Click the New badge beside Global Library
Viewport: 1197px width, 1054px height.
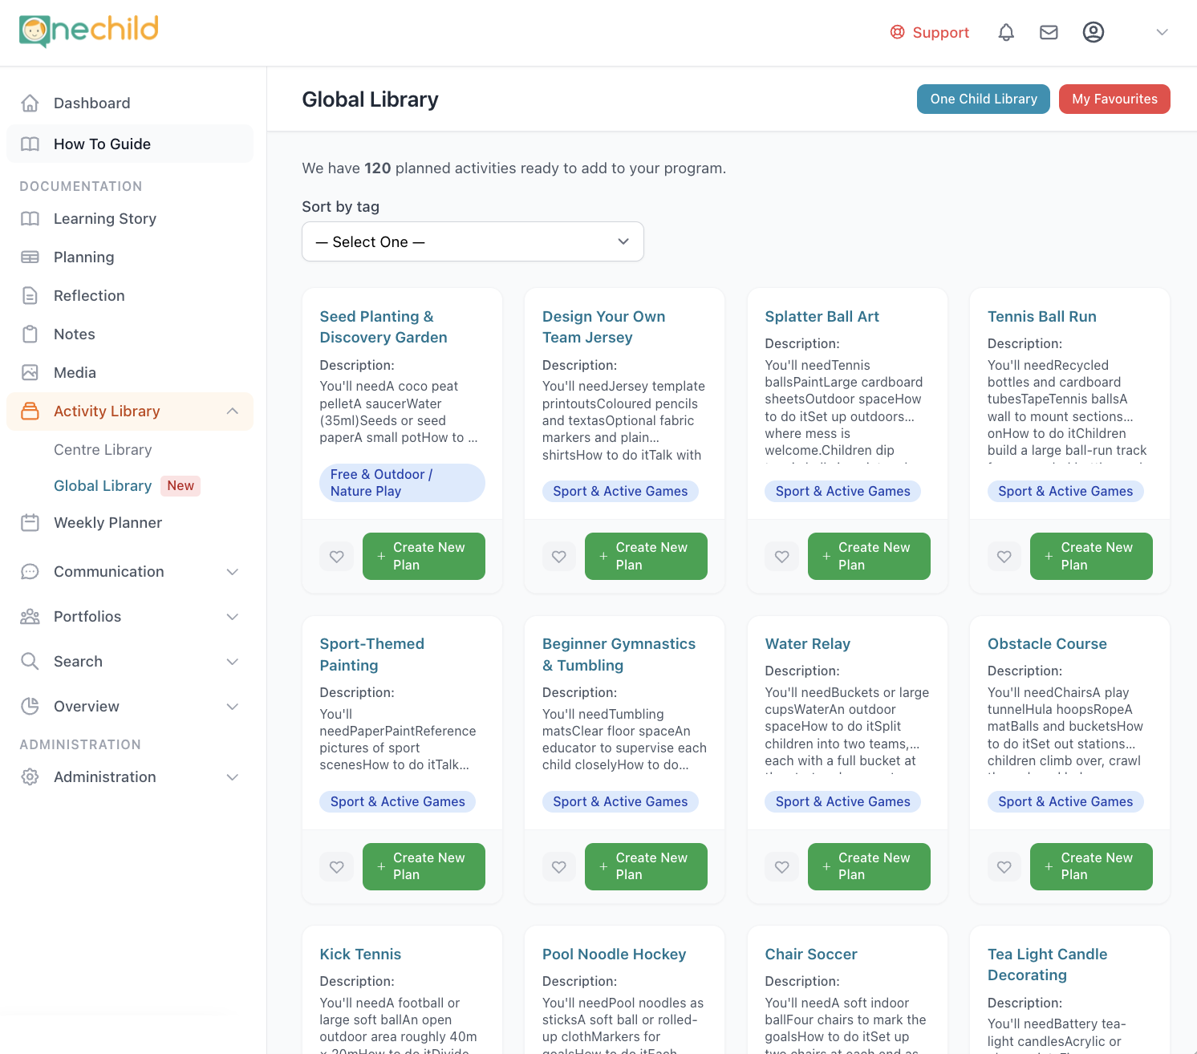(x=181, y=485)
